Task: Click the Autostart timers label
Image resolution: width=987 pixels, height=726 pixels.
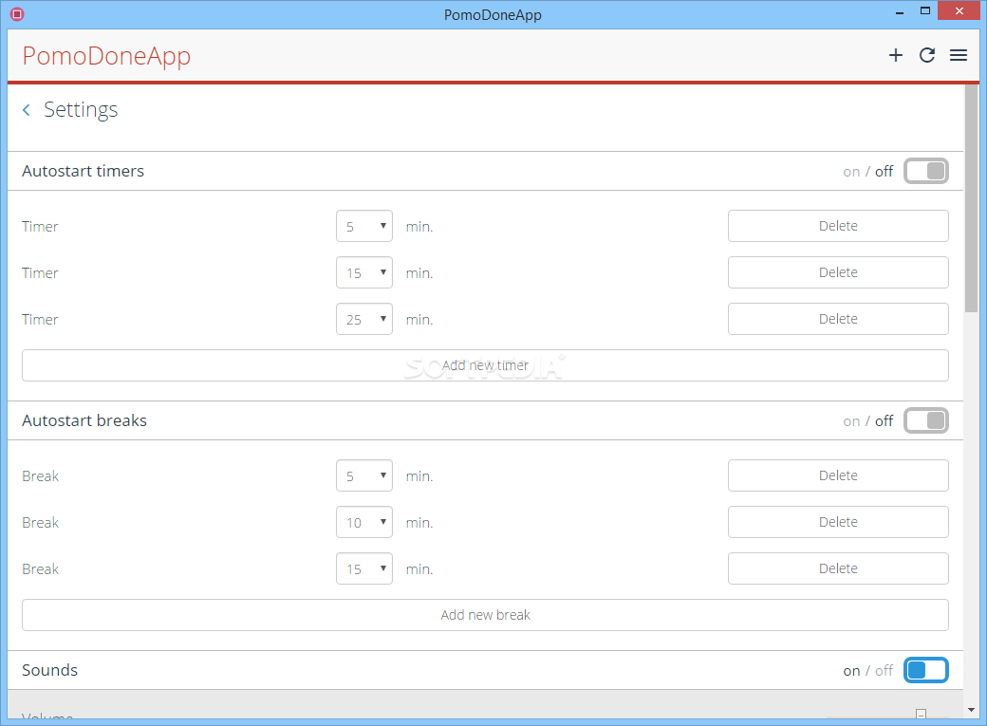Action: pyautogui.click(x=84, y=171)
